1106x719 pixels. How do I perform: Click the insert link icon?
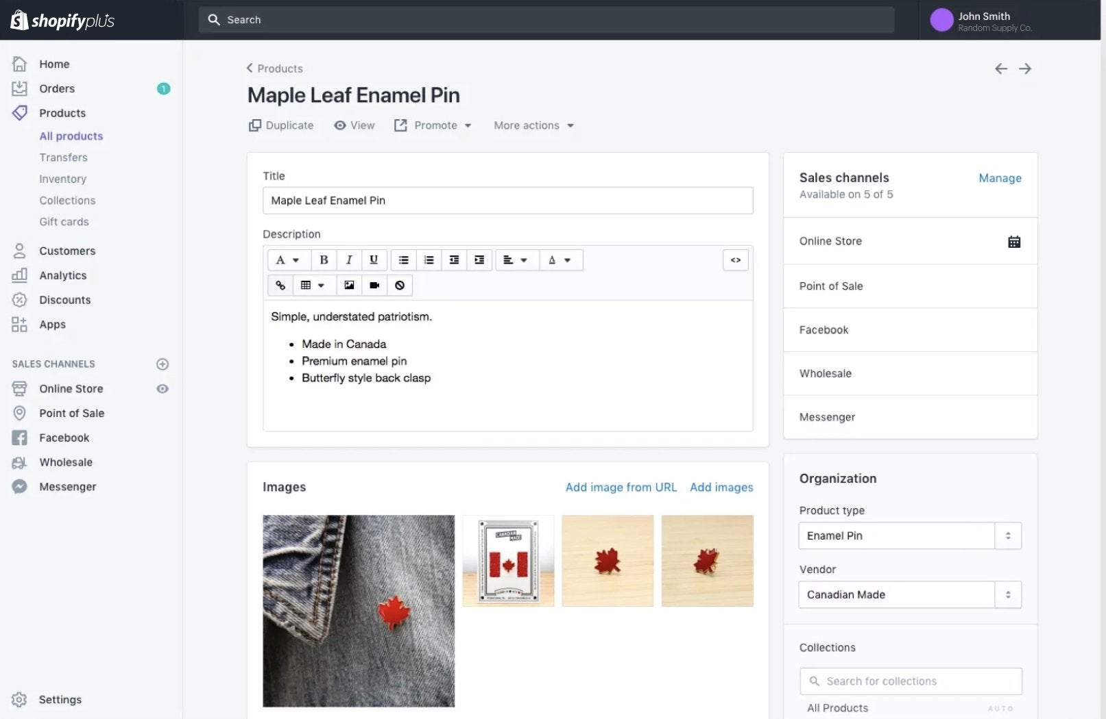[280, 286]
